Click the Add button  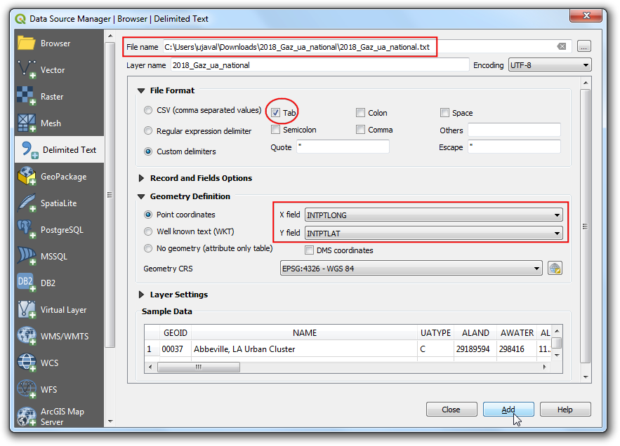pyautogui.click(x=508, y=410)
